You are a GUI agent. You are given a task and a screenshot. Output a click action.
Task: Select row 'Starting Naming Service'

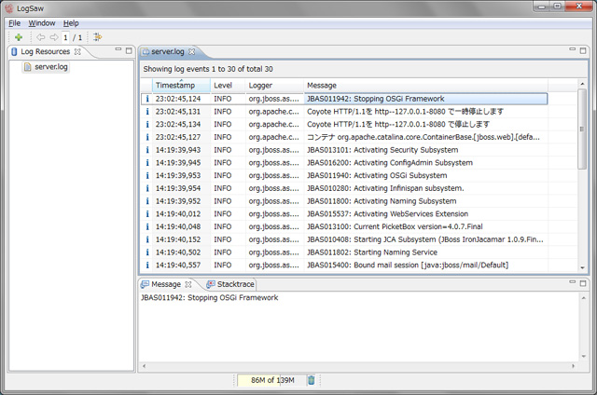(344, 252)
